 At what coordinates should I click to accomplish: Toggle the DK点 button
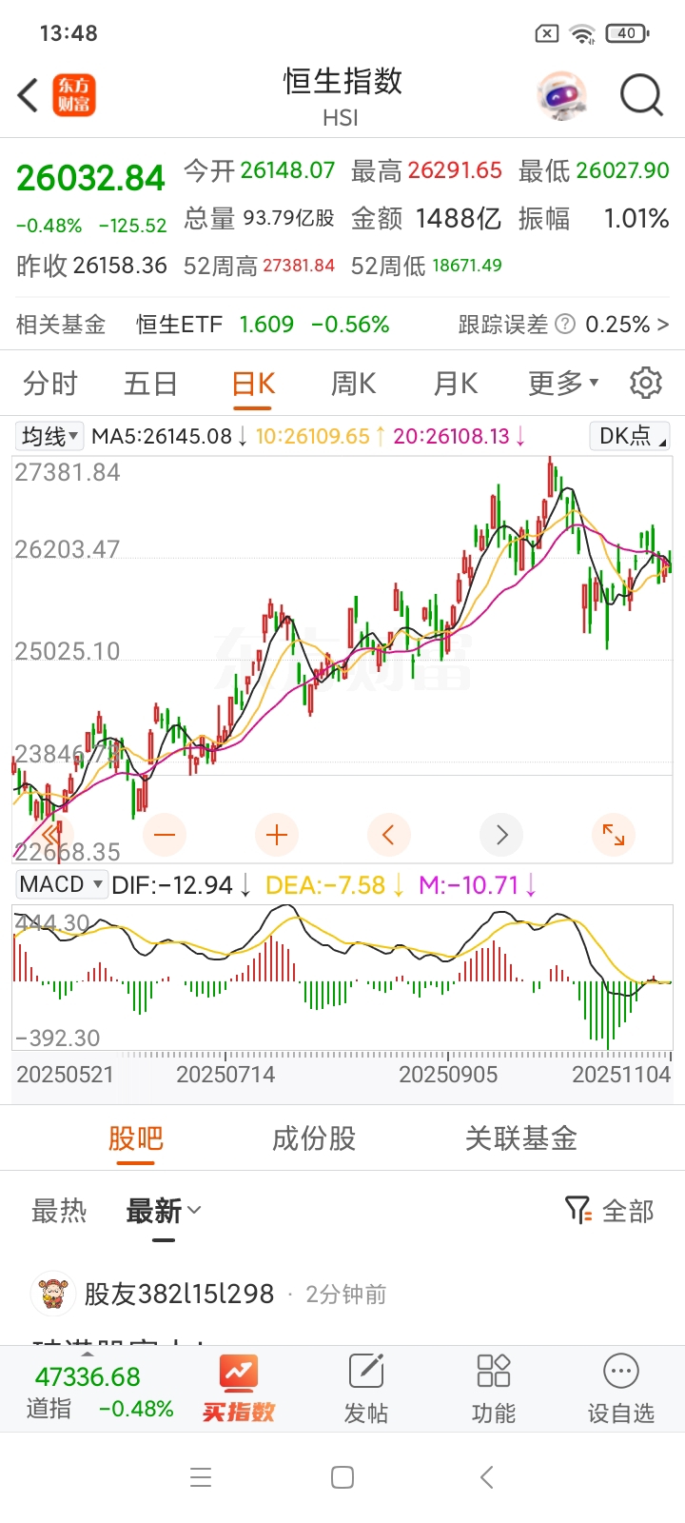tap(629, 436)
